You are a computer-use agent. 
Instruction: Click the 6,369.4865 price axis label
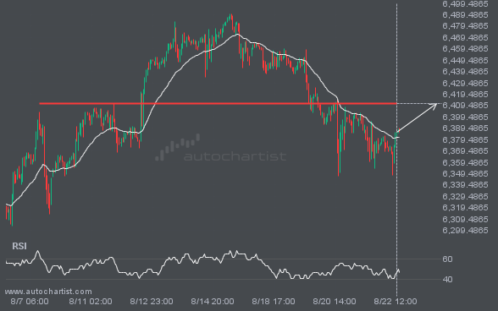(465, 151)
